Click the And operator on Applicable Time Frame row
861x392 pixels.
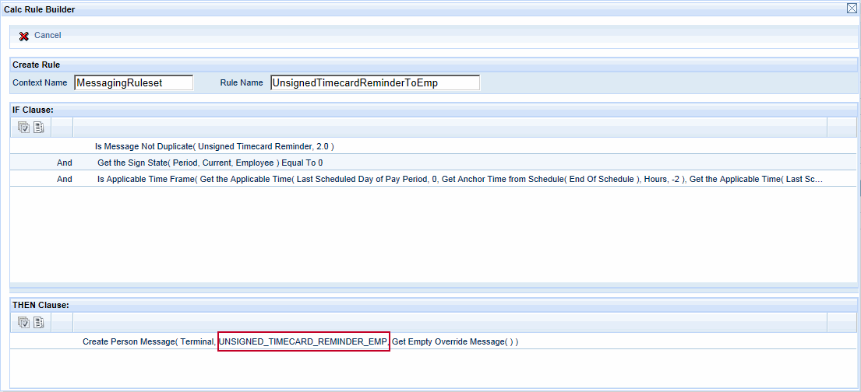pos(65,179)
